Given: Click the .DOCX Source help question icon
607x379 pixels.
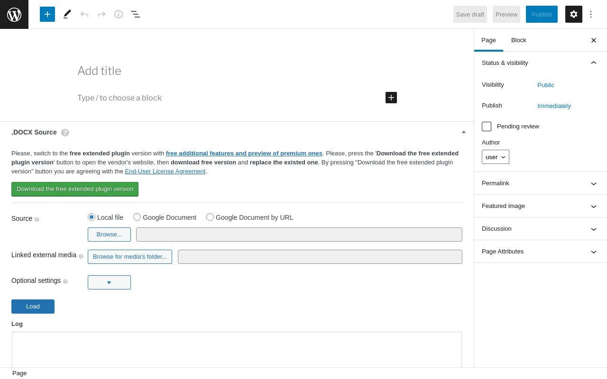Looking at the screenshot, I should click(65, 133).
